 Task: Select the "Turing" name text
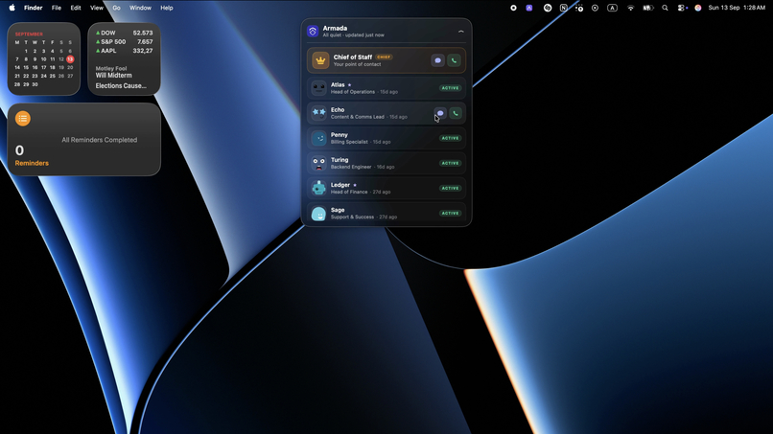340,160
